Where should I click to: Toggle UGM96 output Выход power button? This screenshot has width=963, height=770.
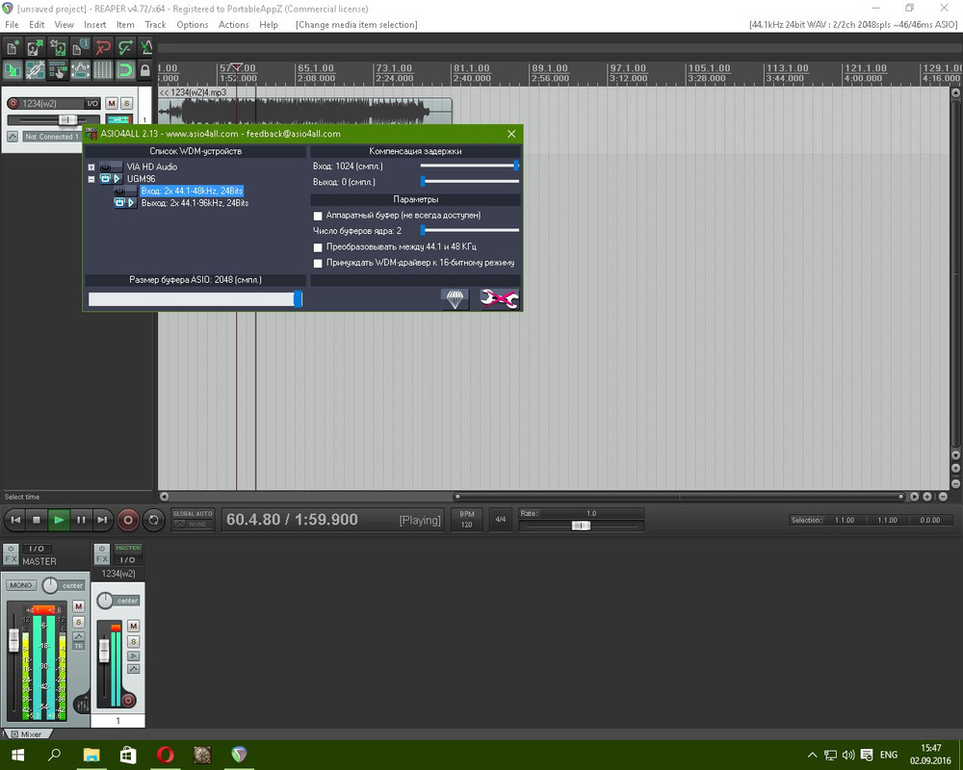(119, 203)
